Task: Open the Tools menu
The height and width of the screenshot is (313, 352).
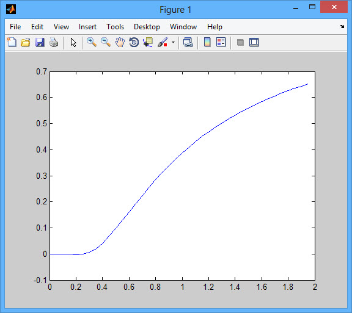Action: click(115, 27)
